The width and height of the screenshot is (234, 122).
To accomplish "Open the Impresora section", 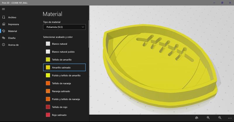I will click(x=13, y=24).
